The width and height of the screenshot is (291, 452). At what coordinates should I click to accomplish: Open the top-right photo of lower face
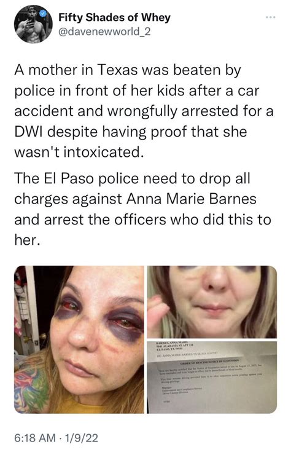pos(212,301)
